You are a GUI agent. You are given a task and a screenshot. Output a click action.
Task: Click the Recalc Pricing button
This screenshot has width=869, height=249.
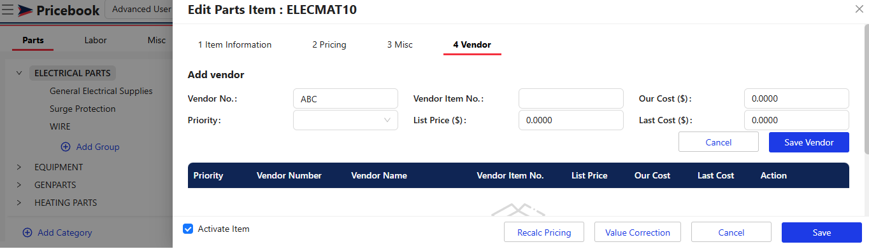pos(544,232)
